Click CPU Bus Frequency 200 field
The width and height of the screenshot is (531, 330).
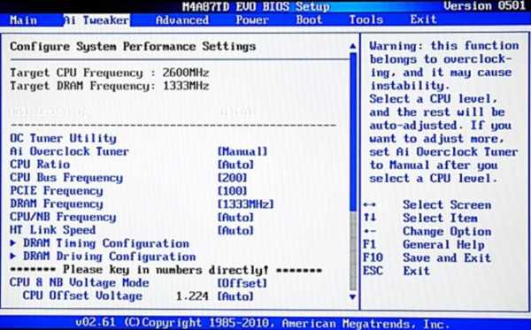pos(232,178)
